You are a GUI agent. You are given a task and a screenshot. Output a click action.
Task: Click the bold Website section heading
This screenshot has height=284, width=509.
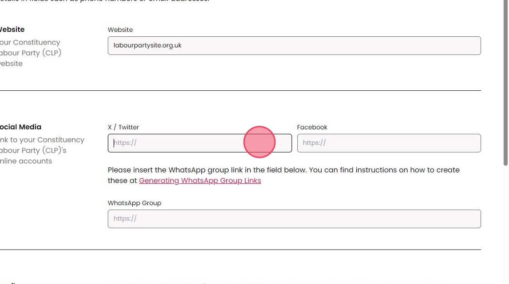click(x=12, y=29)
